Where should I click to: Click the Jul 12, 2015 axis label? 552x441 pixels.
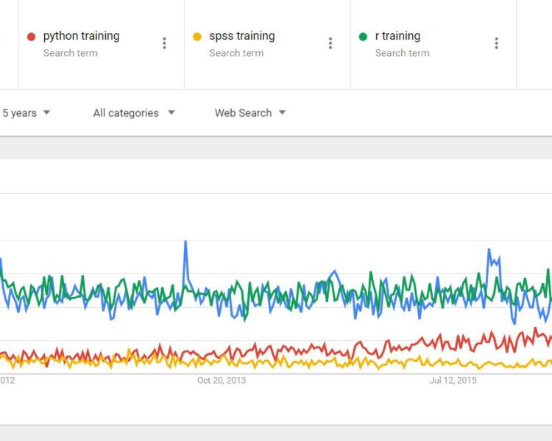pyautogui.click(x=453, y=380)
